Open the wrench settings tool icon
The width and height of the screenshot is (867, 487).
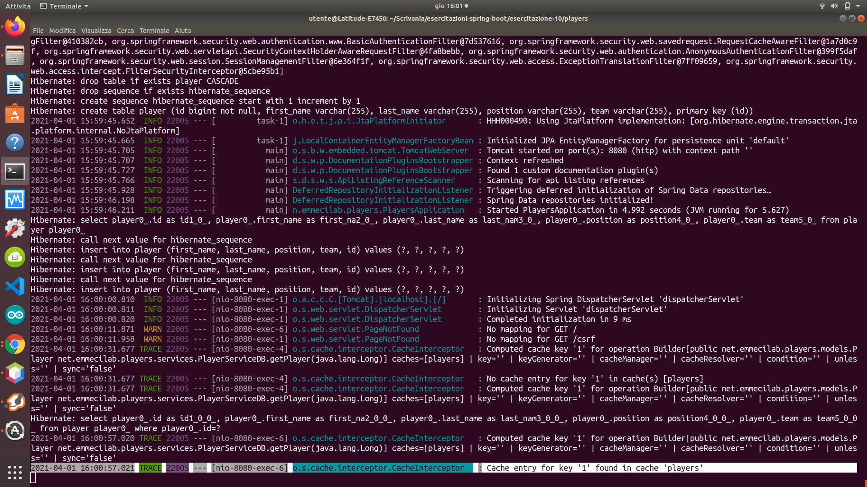pos(15,229)
